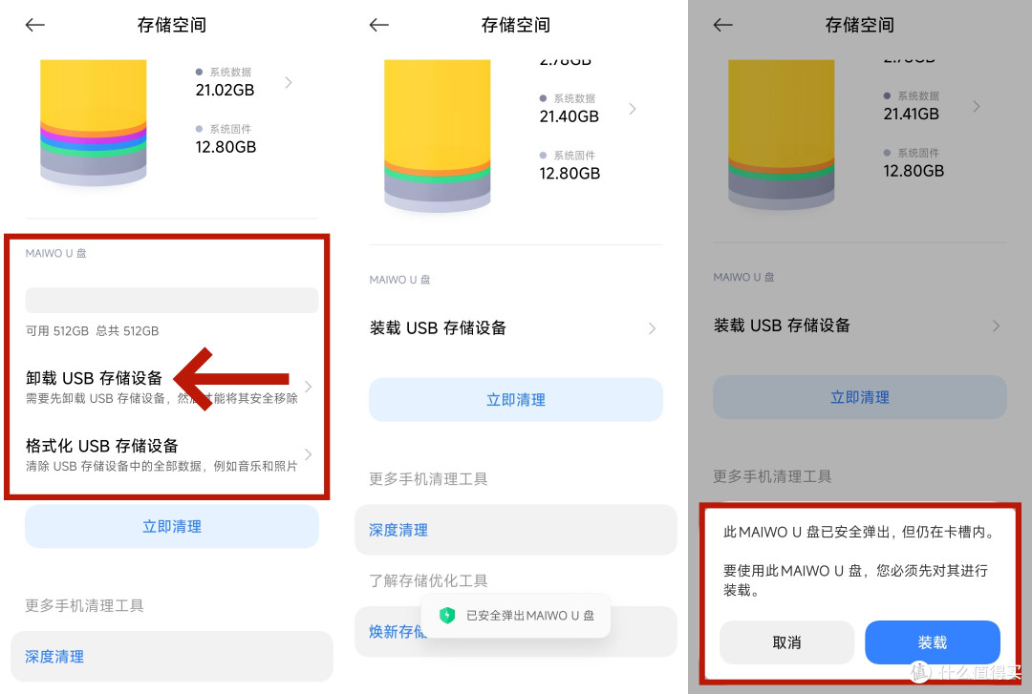The image size is (1032, 694).
Task: Tap 存储空间 title on left screen
Action: 172,25
